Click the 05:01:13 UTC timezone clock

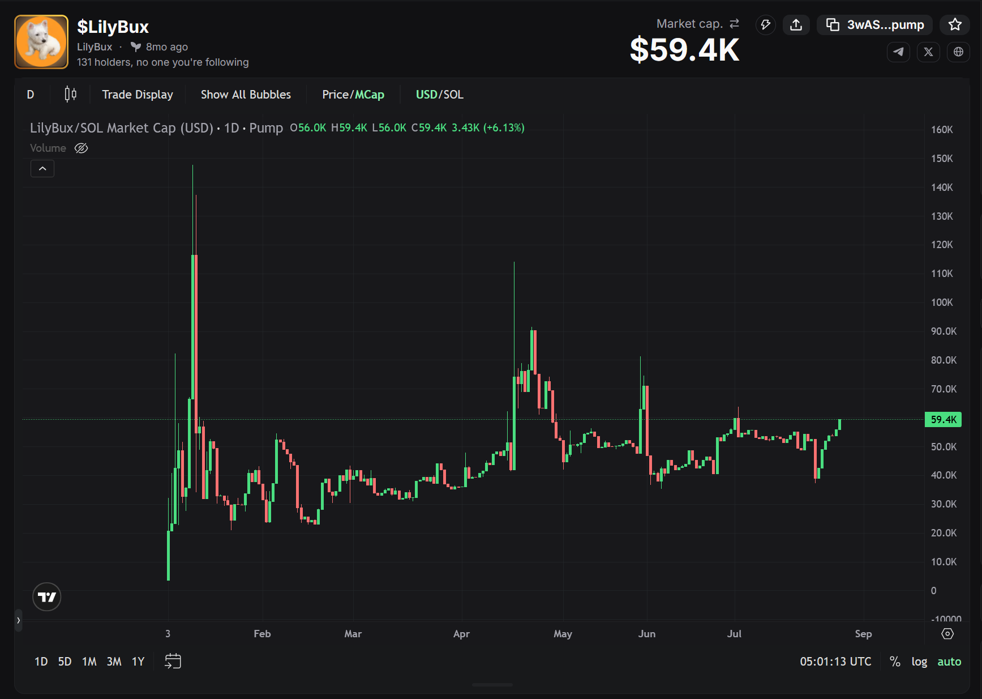[x=835, y=662]
